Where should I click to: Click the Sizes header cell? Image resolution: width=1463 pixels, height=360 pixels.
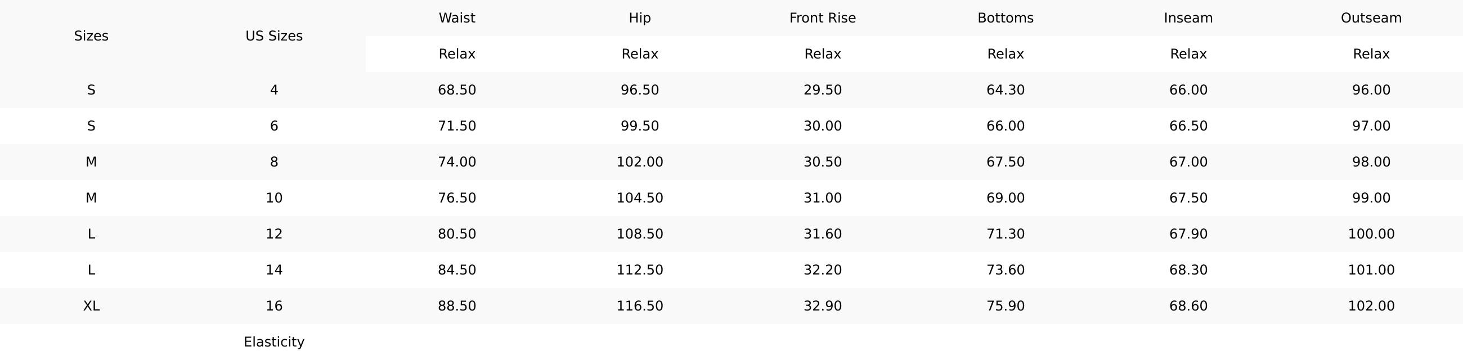(x=91, y=36)
